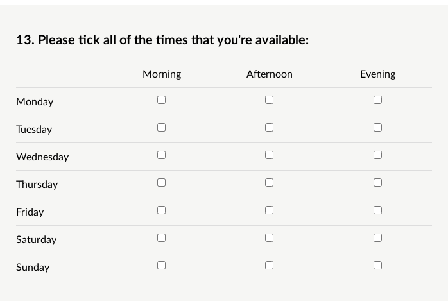The image size is (448, 306).
Task: Enable Friday Morning checkbox
Action: point(162,210)
